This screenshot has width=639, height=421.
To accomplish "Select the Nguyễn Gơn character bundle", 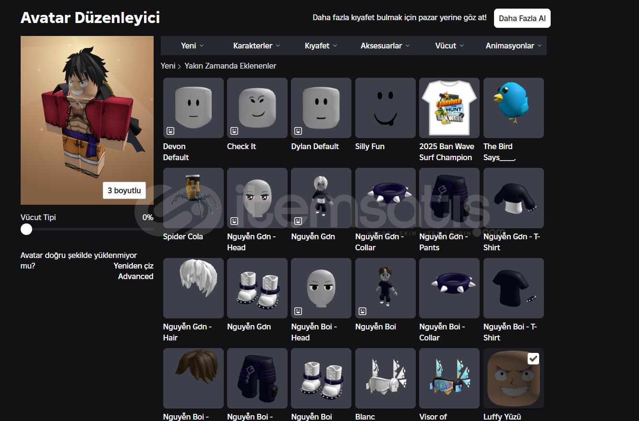I will (x=321, y=198).
